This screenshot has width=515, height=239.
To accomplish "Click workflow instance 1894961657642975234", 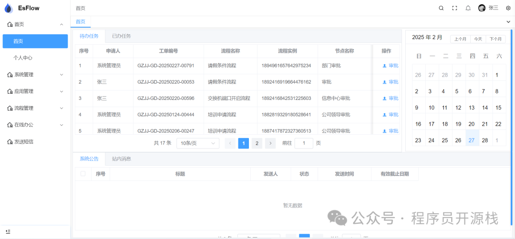I will (x=286, y=66).
